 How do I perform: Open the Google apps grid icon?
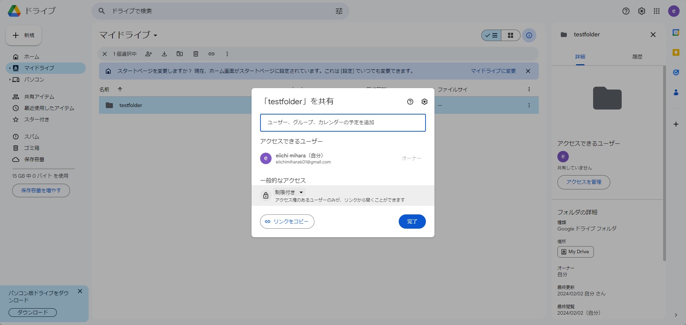tap(657, 11)
